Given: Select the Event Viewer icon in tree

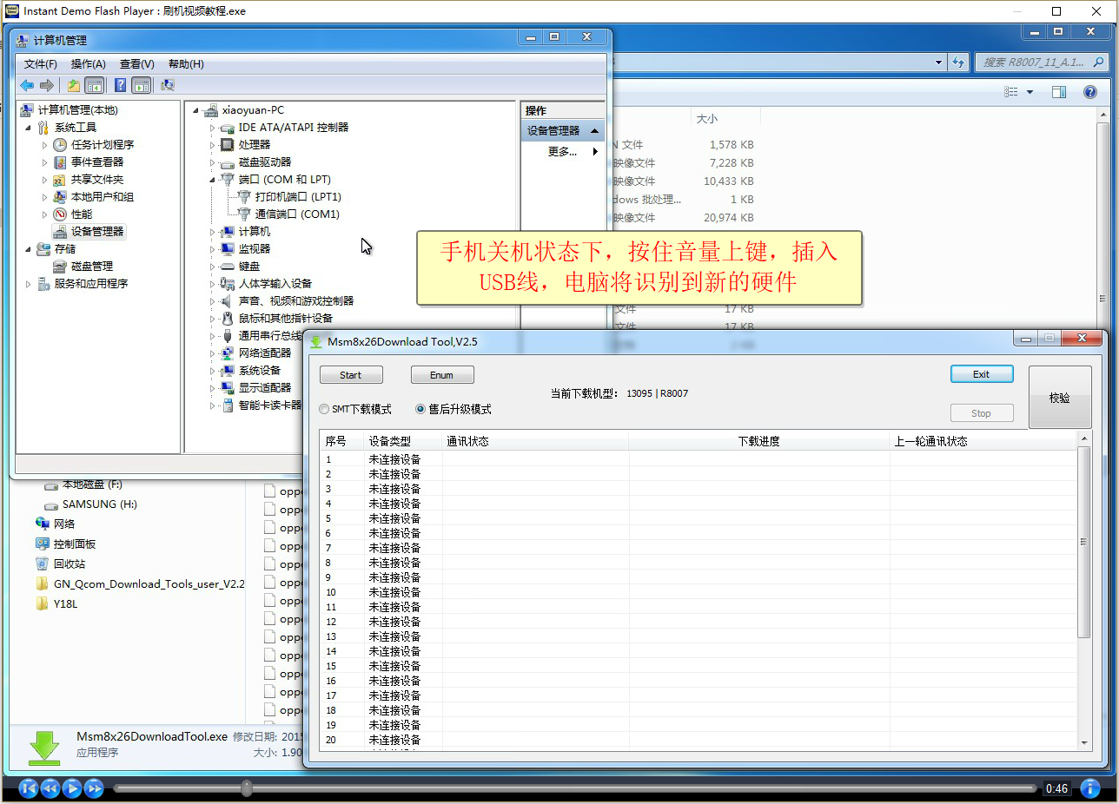Looking at the screenshot, I should click(x=60, y=161).
